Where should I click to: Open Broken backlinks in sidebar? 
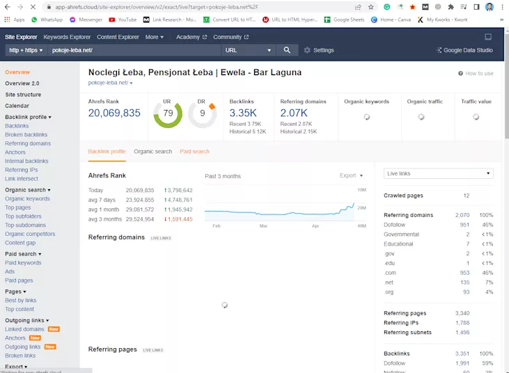tap(26, 134)
